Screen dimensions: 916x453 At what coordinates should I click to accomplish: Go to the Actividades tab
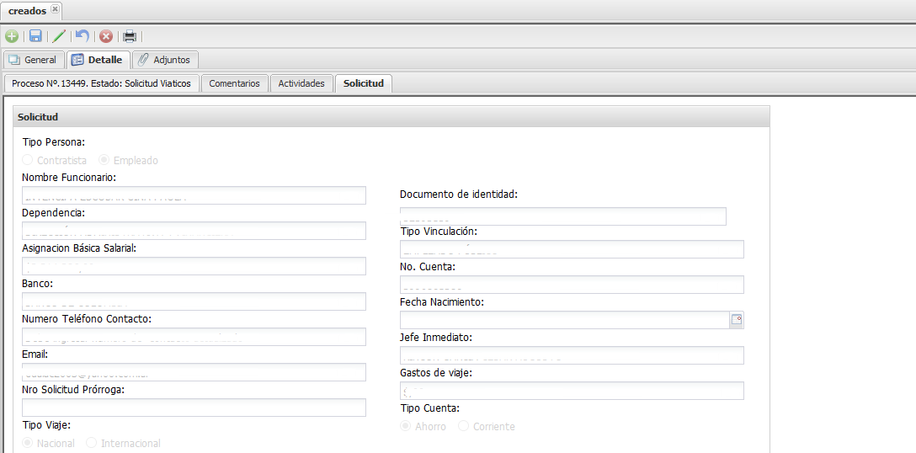(301, 83)
